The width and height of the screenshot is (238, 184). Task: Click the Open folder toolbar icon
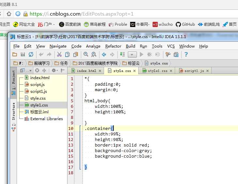click(15, 54)
